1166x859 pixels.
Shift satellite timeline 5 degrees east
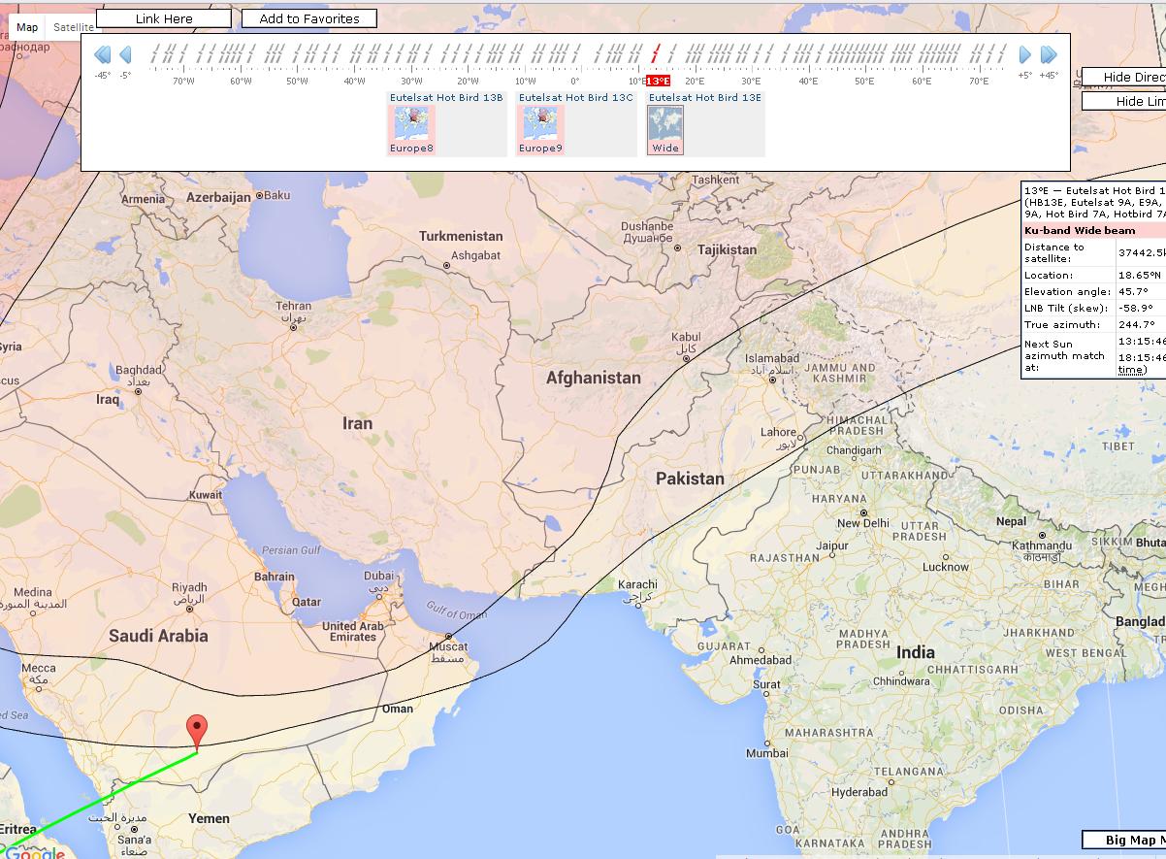pyautogui.click(x=1025, y=54)
